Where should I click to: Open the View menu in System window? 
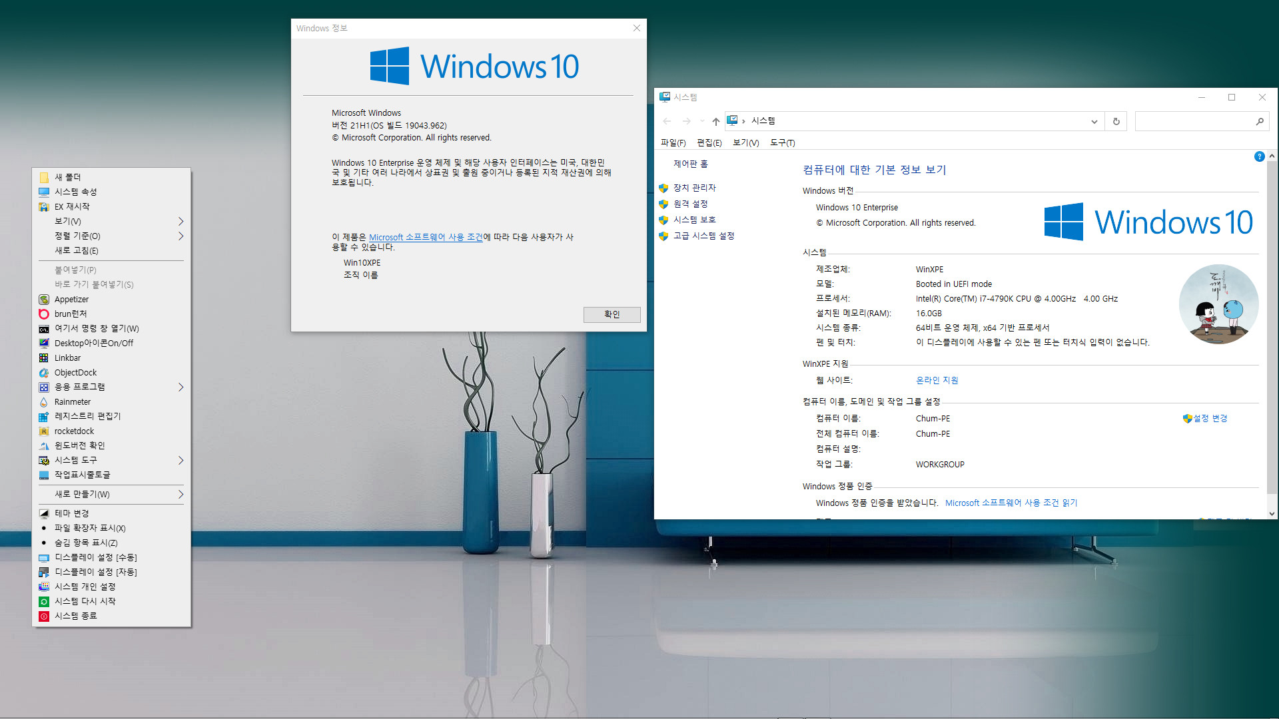[x=745, y=142]
